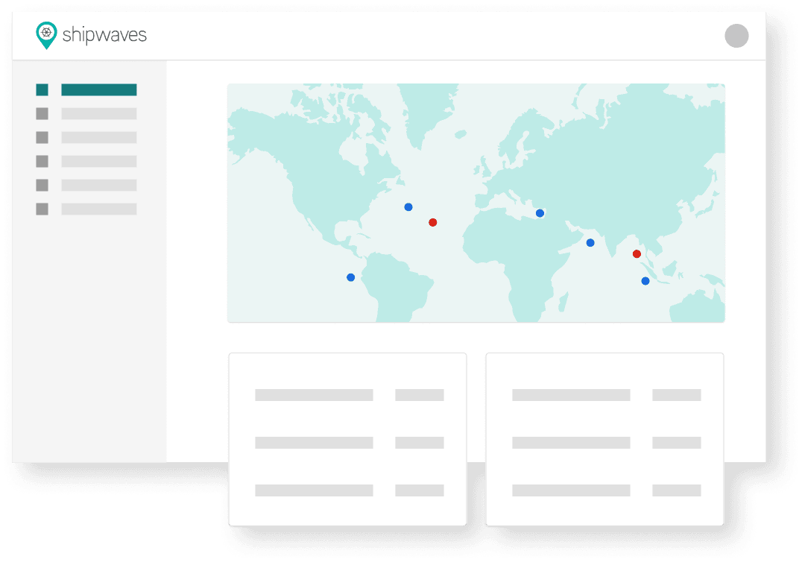Open the fourth sidebar item's gray label bar
The width and height of the screenshot is (802, 562).
(x=98, y=161)
